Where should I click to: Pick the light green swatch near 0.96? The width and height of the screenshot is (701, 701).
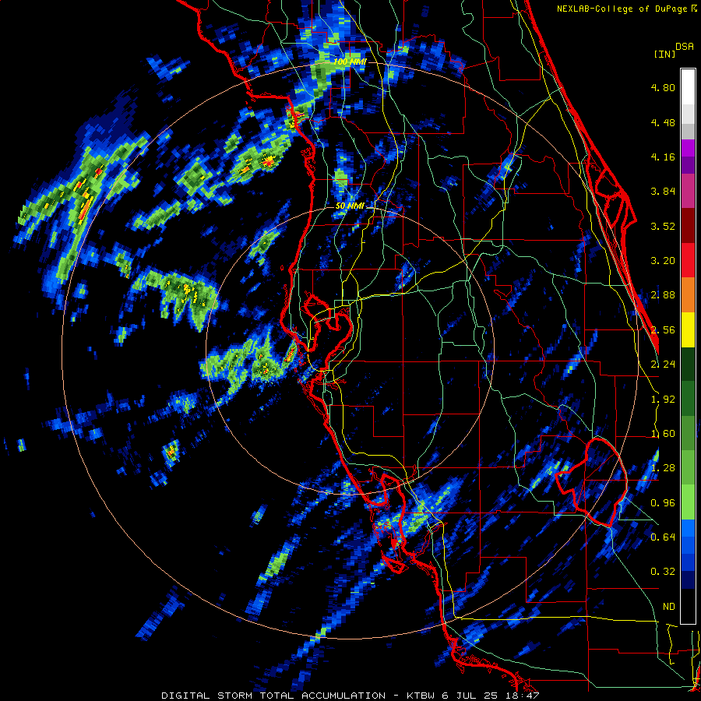[688, 502]
